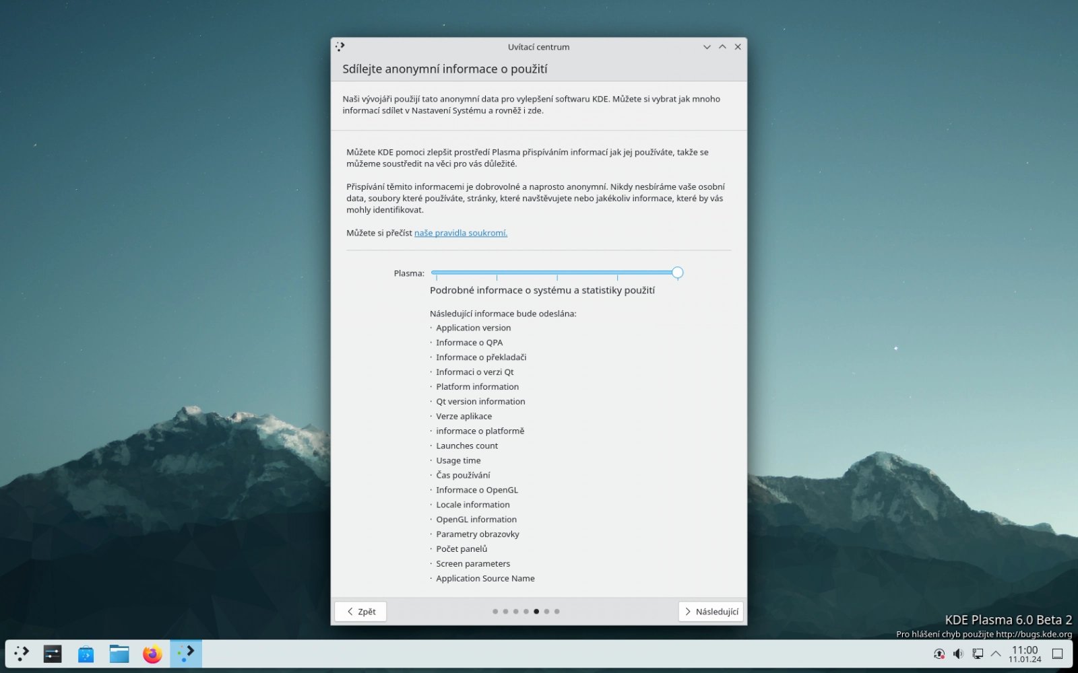Screen dimensions: 1078x673
Task: Open the 'naše pravidla soukromí' link
Action: tap(461, 233)
